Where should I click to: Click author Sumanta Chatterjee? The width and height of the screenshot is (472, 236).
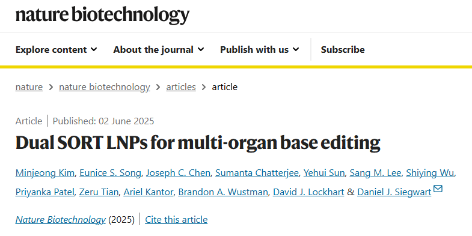click(257, 173)
